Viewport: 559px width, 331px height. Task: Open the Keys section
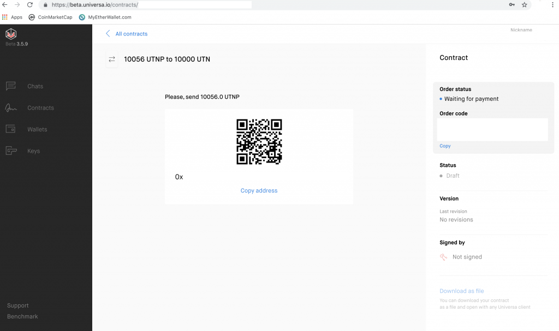tap(33, 151)
